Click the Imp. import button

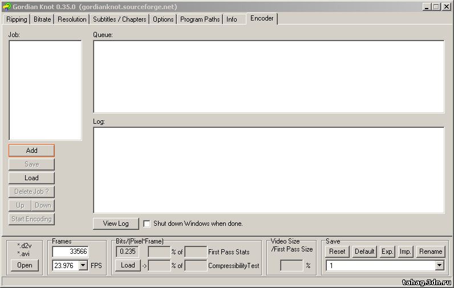(405, 252)
